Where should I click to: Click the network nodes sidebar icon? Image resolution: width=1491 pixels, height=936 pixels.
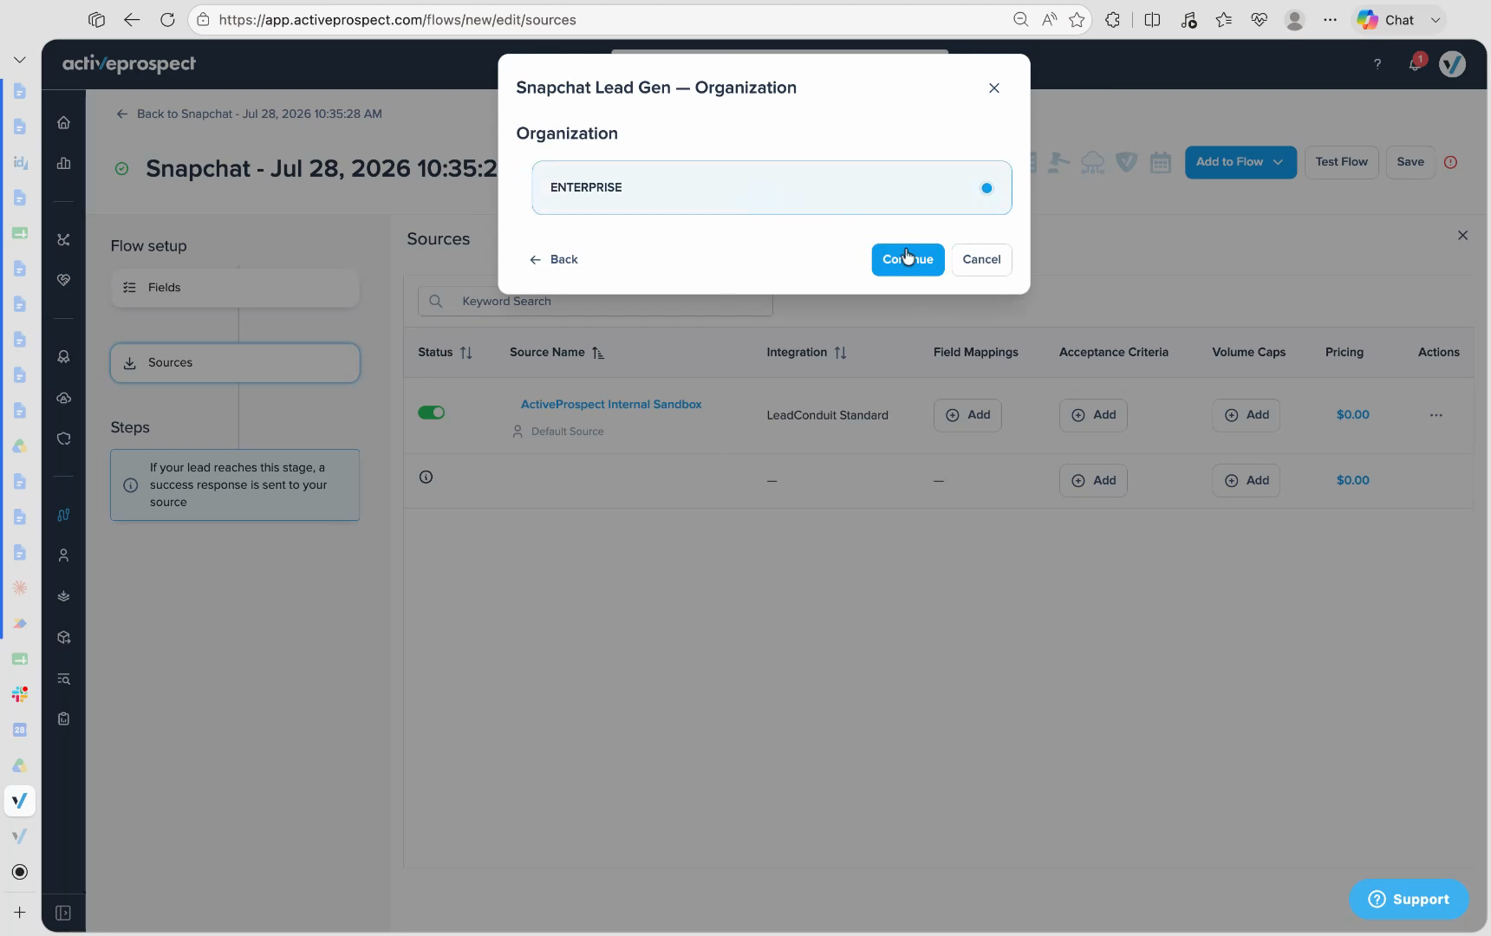pos(63,240)
